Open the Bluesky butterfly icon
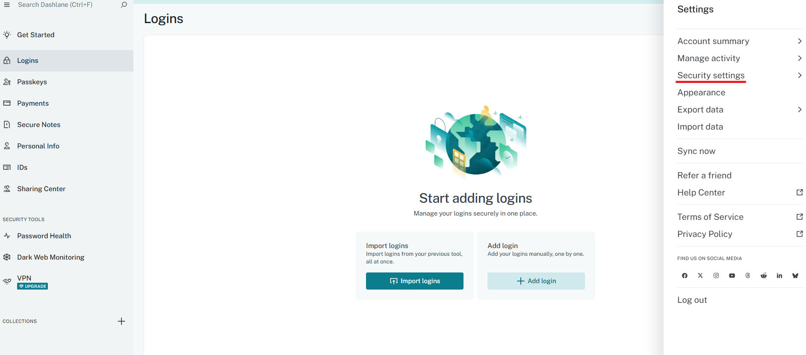This screenshot has width=806, height=355. [795, 276]
